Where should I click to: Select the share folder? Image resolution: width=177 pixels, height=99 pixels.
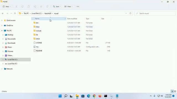pos(38,39)
